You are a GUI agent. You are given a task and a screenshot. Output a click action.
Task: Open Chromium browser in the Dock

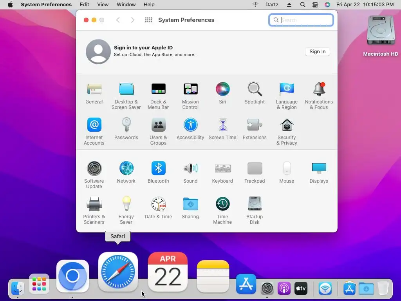click(x=72, y=276)
